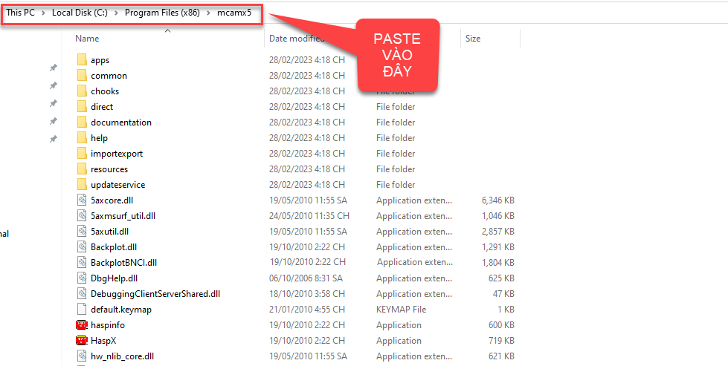
Task: Click date 06/10/2006 8:31 SA
Action: point(306,278)
